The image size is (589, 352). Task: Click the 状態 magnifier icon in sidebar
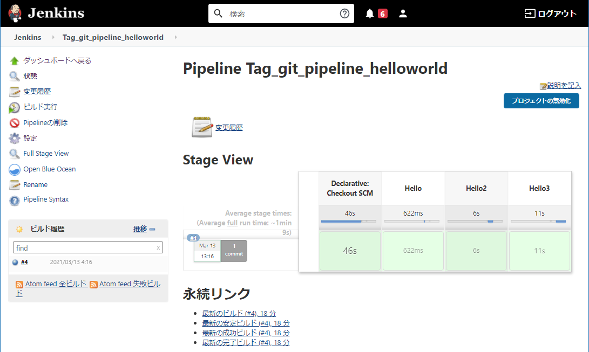14,77
